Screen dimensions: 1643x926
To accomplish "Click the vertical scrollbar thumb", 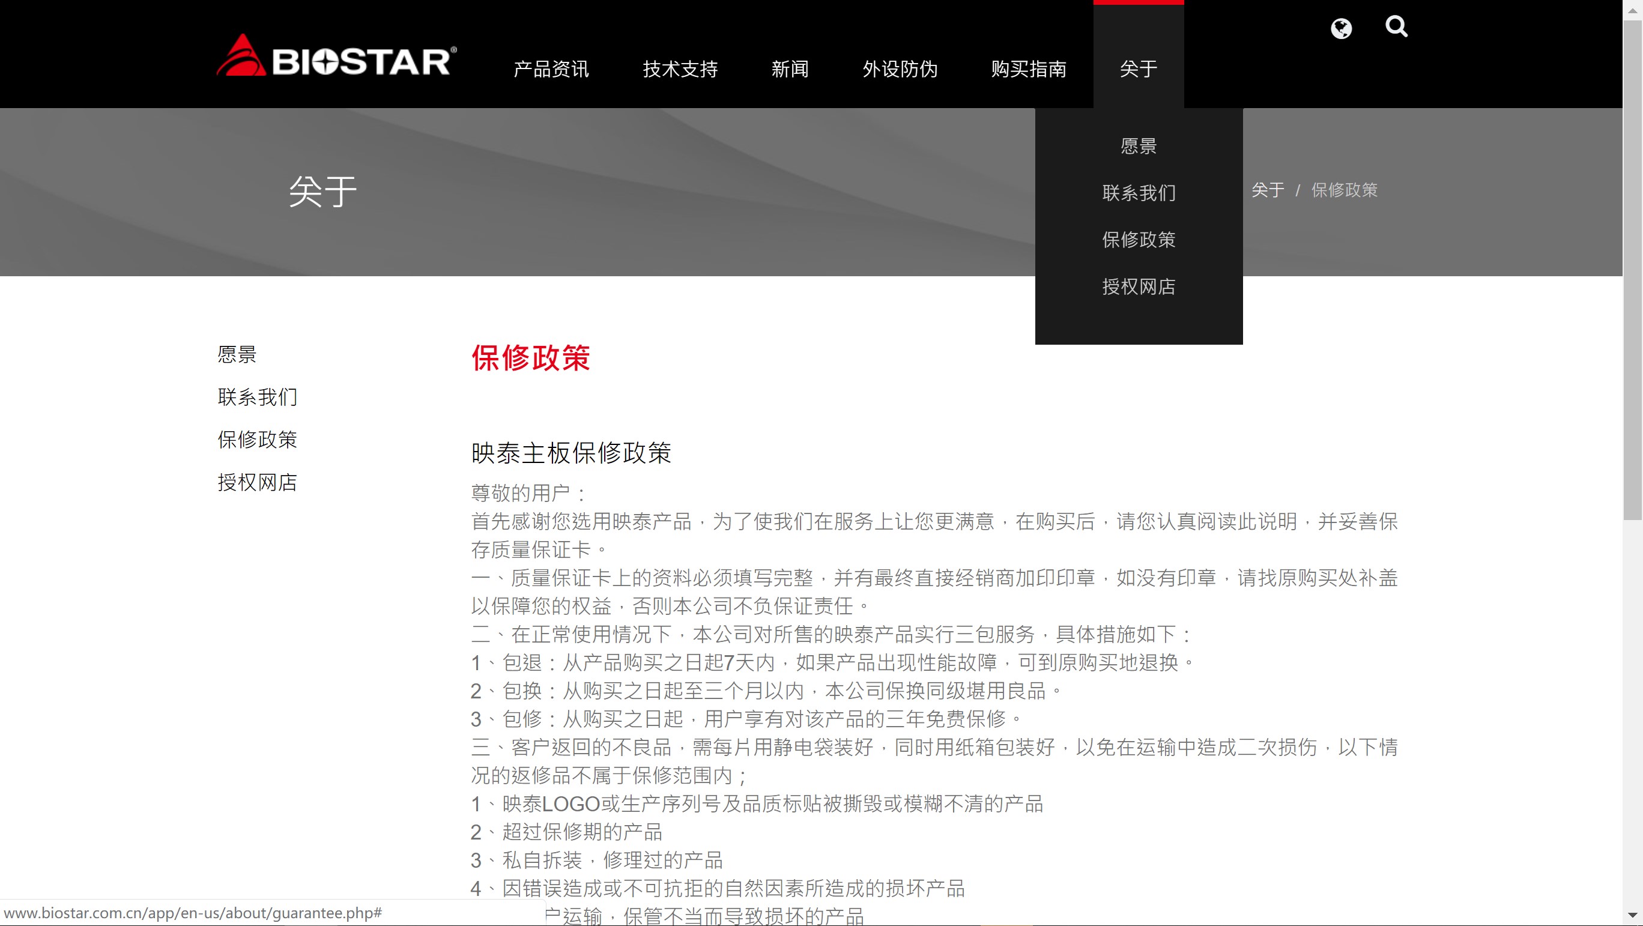I will [x=1633, y=269].
